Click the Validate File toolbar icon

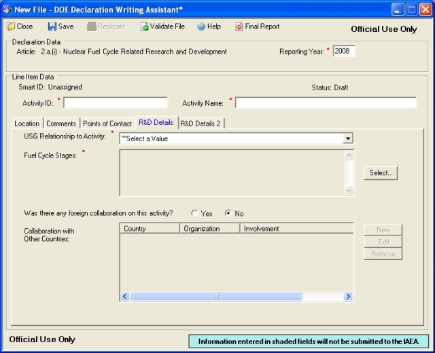pos(144,26)
